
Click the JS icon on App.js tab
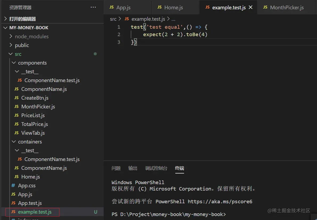(112, 7)
